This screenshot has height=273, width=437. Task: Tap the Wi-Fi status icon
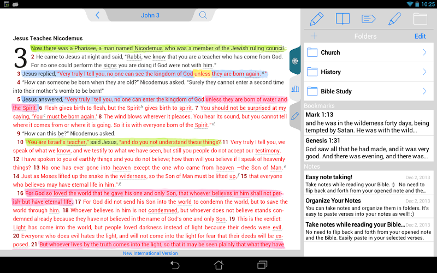[x=409, y=4]
